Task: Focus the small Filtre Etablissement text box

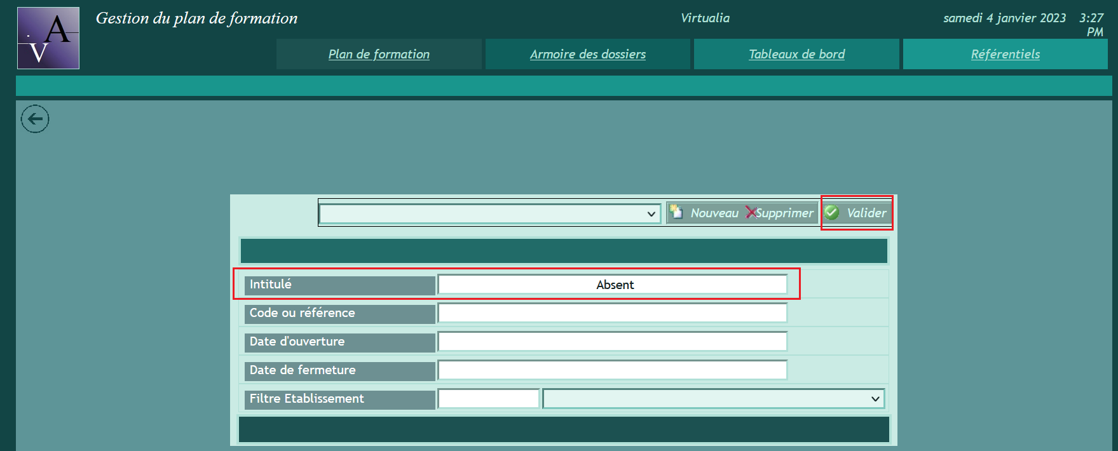Action: click(x=488, y=399)
